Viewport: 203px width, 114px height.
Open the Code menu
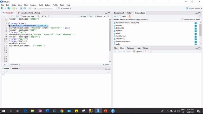14,5
